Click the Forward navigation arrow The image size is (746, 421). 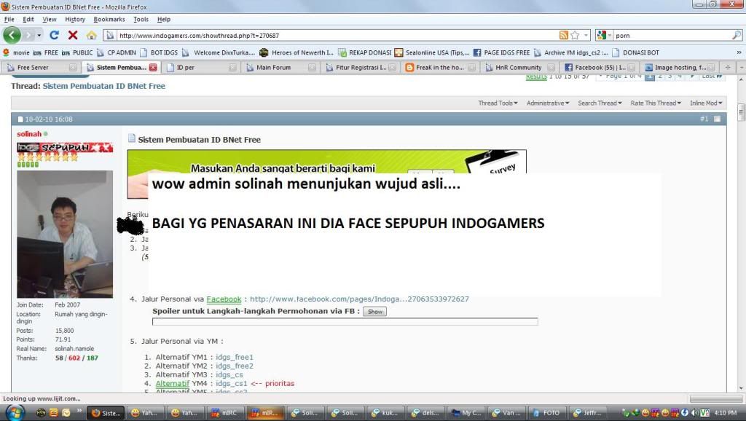tap(28, 35)
